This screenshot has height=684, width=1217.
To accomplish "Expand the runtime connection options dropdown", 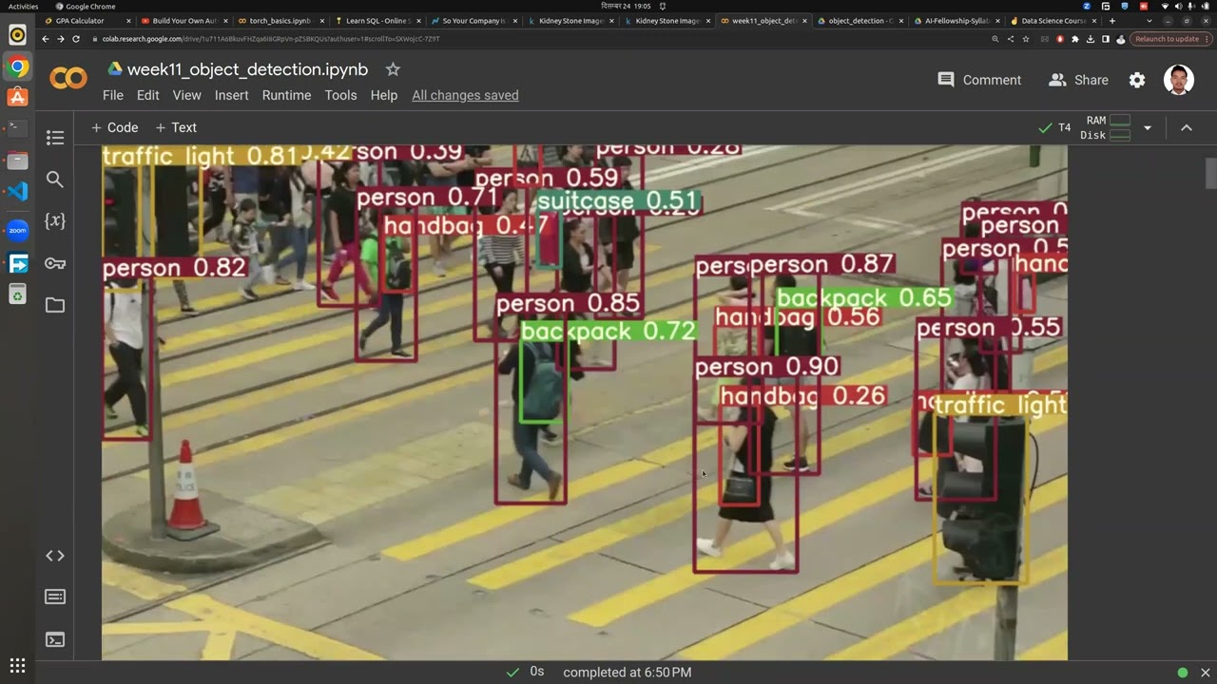I will [1148, 127].
